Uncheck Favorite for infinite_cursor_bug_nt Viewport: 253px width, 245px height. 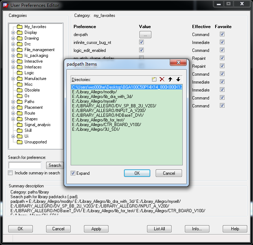click(x=222, y=42)
